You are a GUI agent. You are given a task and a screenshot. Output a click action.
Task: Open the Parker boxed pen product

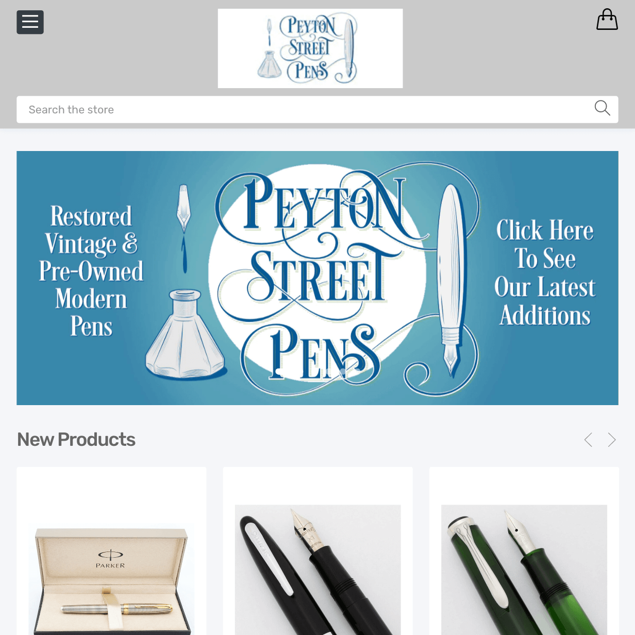click(111, 552)
